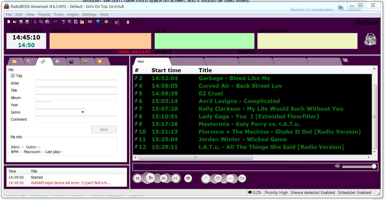386x200 pixels.
Task: Open a playlist using the folder toolbar icon
Action: point(15,22)
